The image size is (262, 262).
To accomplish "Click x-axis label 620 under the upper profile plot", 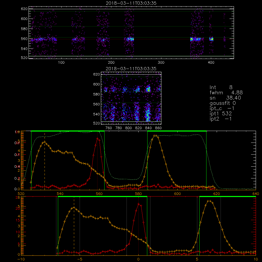I will [217, 194].
